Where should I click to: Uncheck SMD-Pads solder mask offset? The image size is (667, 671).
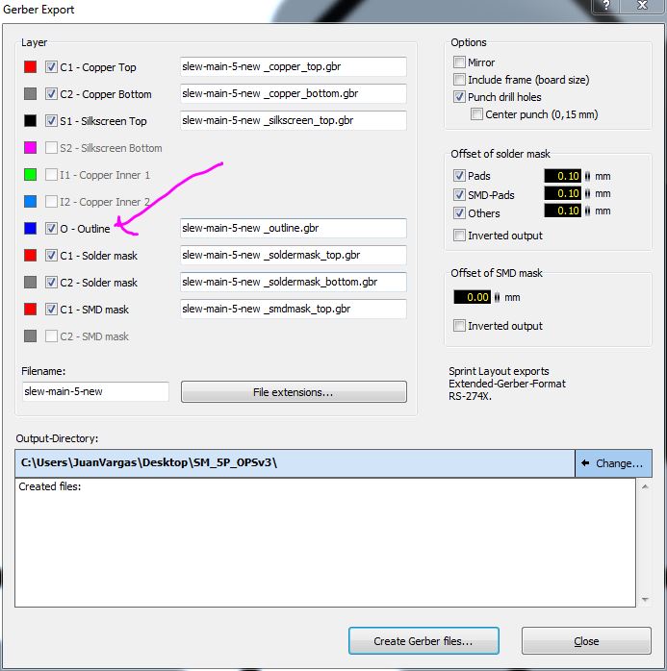coord(459,195)
